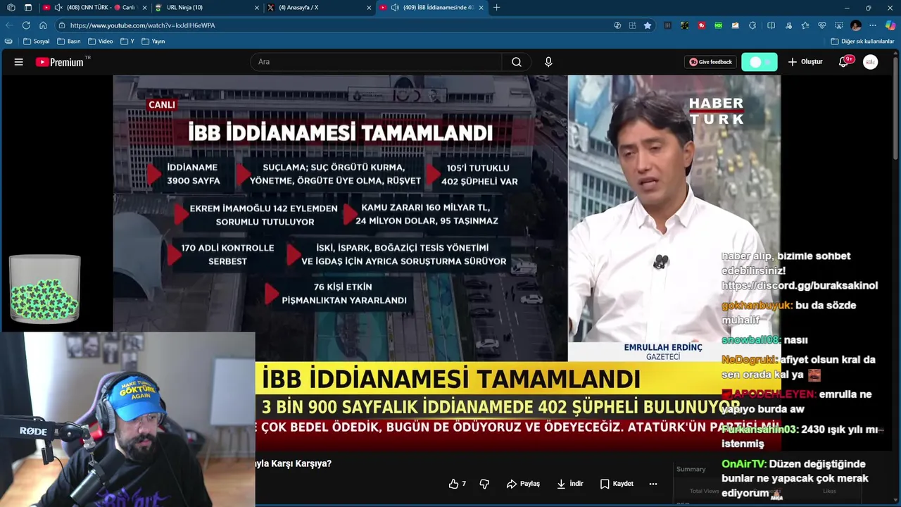This screenshot has width=901, height=507.
Task: Open music add toolbar icon
Action: point(788,25)
